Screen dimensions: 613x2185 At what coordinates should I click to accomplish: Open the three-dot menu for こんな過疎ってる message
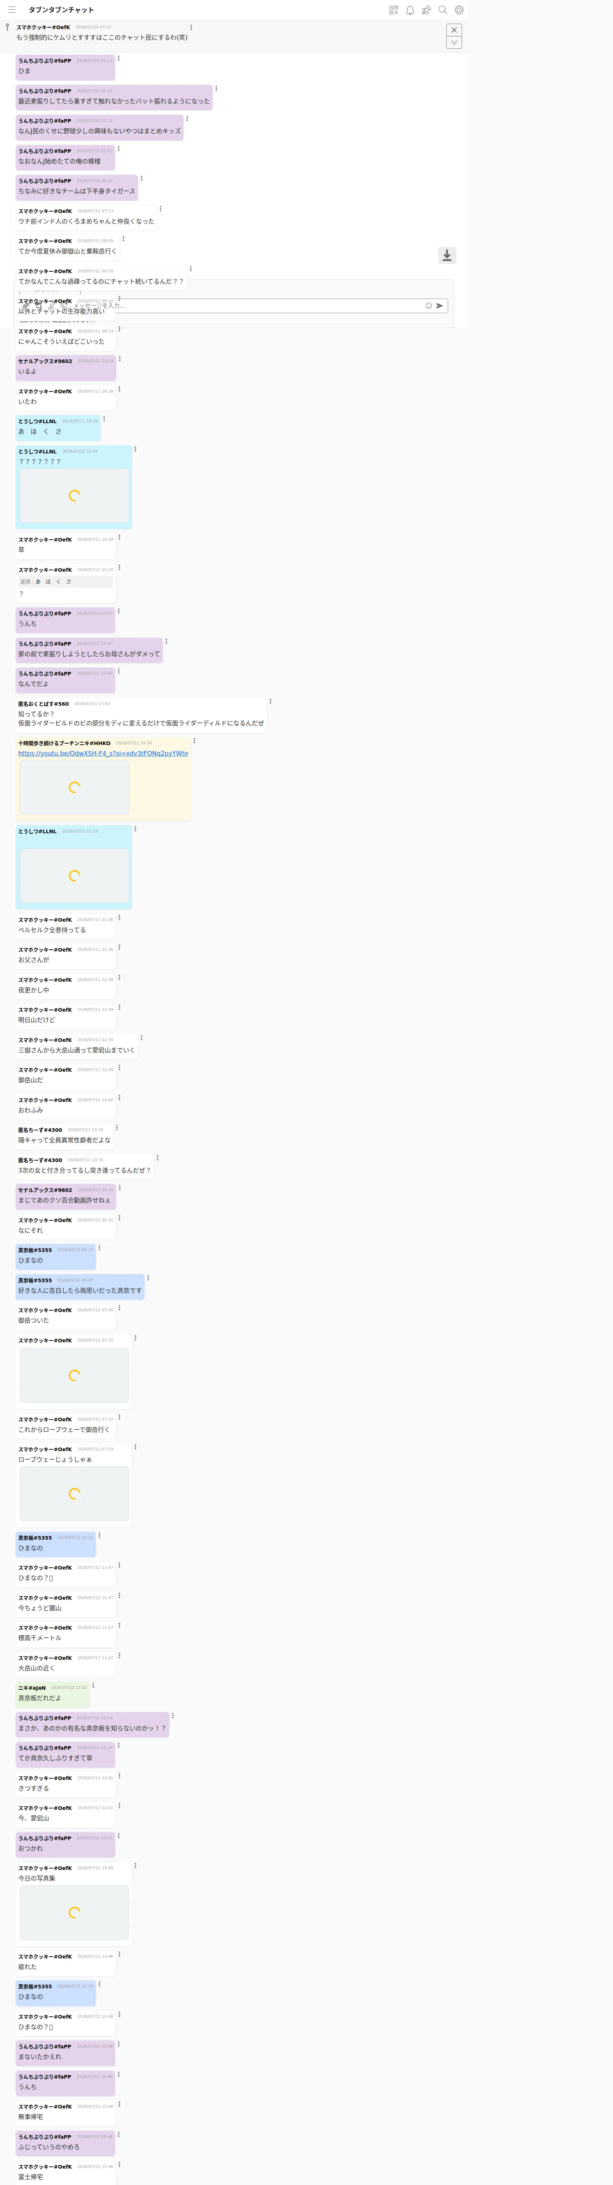pos(191,269)
